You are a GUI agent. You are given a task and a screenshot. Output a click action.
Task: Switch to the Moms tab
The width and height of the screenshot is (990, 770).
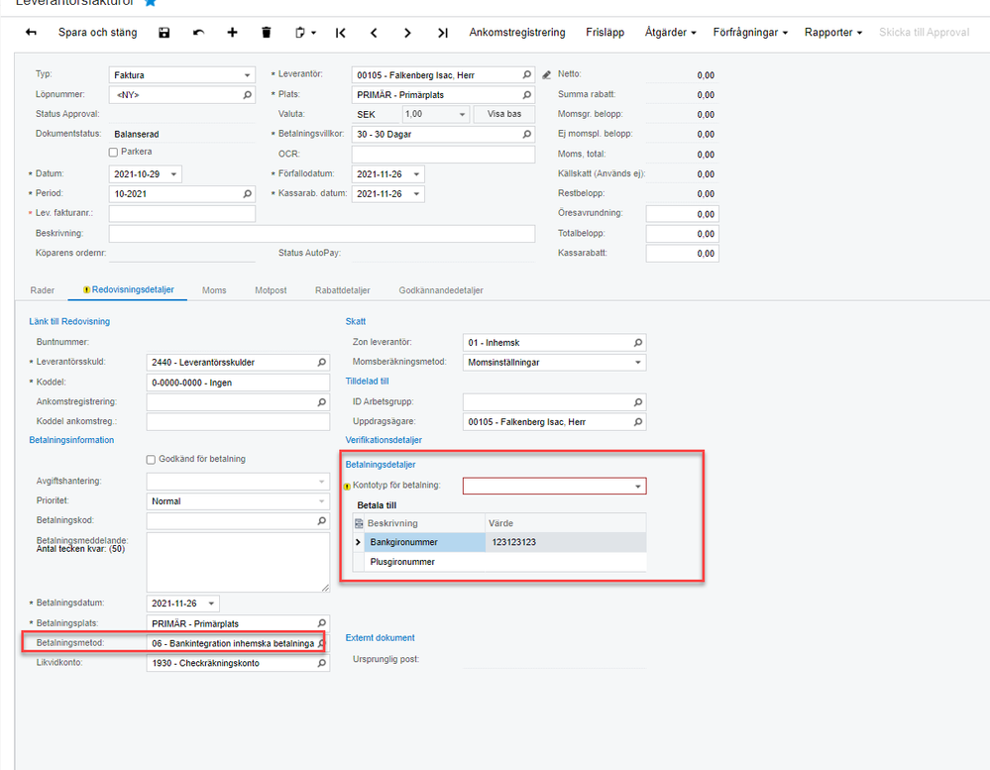(x=214, y=290)
